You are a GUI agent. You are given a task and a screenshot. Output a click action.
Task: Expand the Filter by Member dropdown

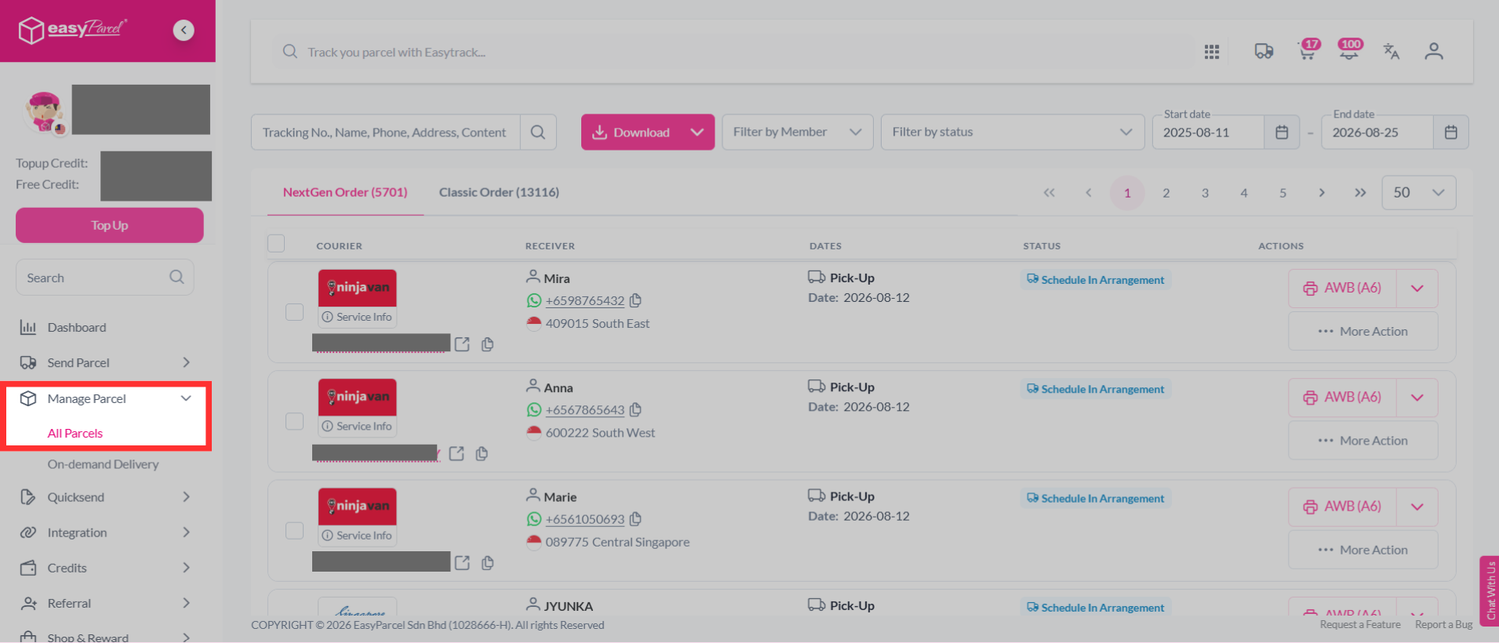pyautogui.click(x=797, y=133)
